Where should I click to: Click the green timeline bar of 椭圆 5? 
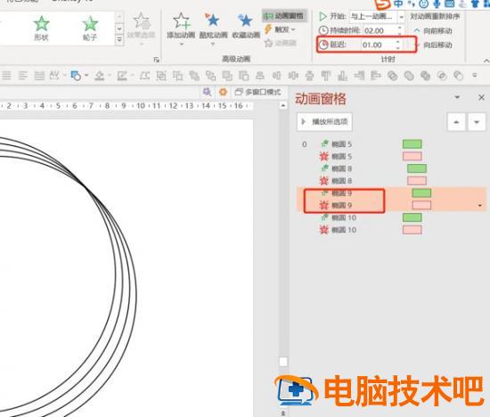tap(412, 144)
